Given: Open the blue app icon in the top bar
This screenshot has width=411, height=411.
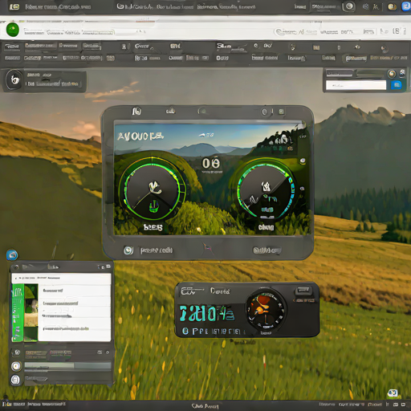Looking at the screenshot, I should [406, 6].
